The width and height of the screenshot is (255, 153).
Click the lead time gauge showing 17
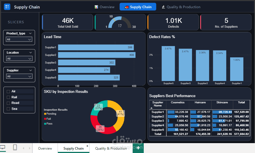(x=120, y=22)
